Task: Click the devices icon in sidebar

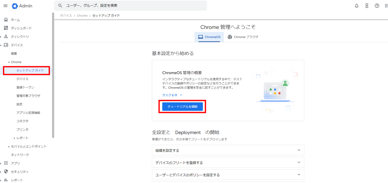Action: click(x=6, y=45)
